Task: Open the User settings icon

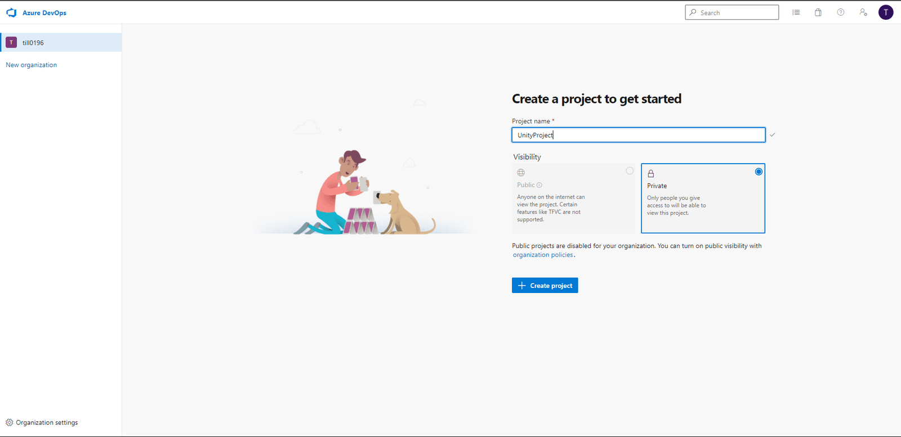Action: (863, 12)
